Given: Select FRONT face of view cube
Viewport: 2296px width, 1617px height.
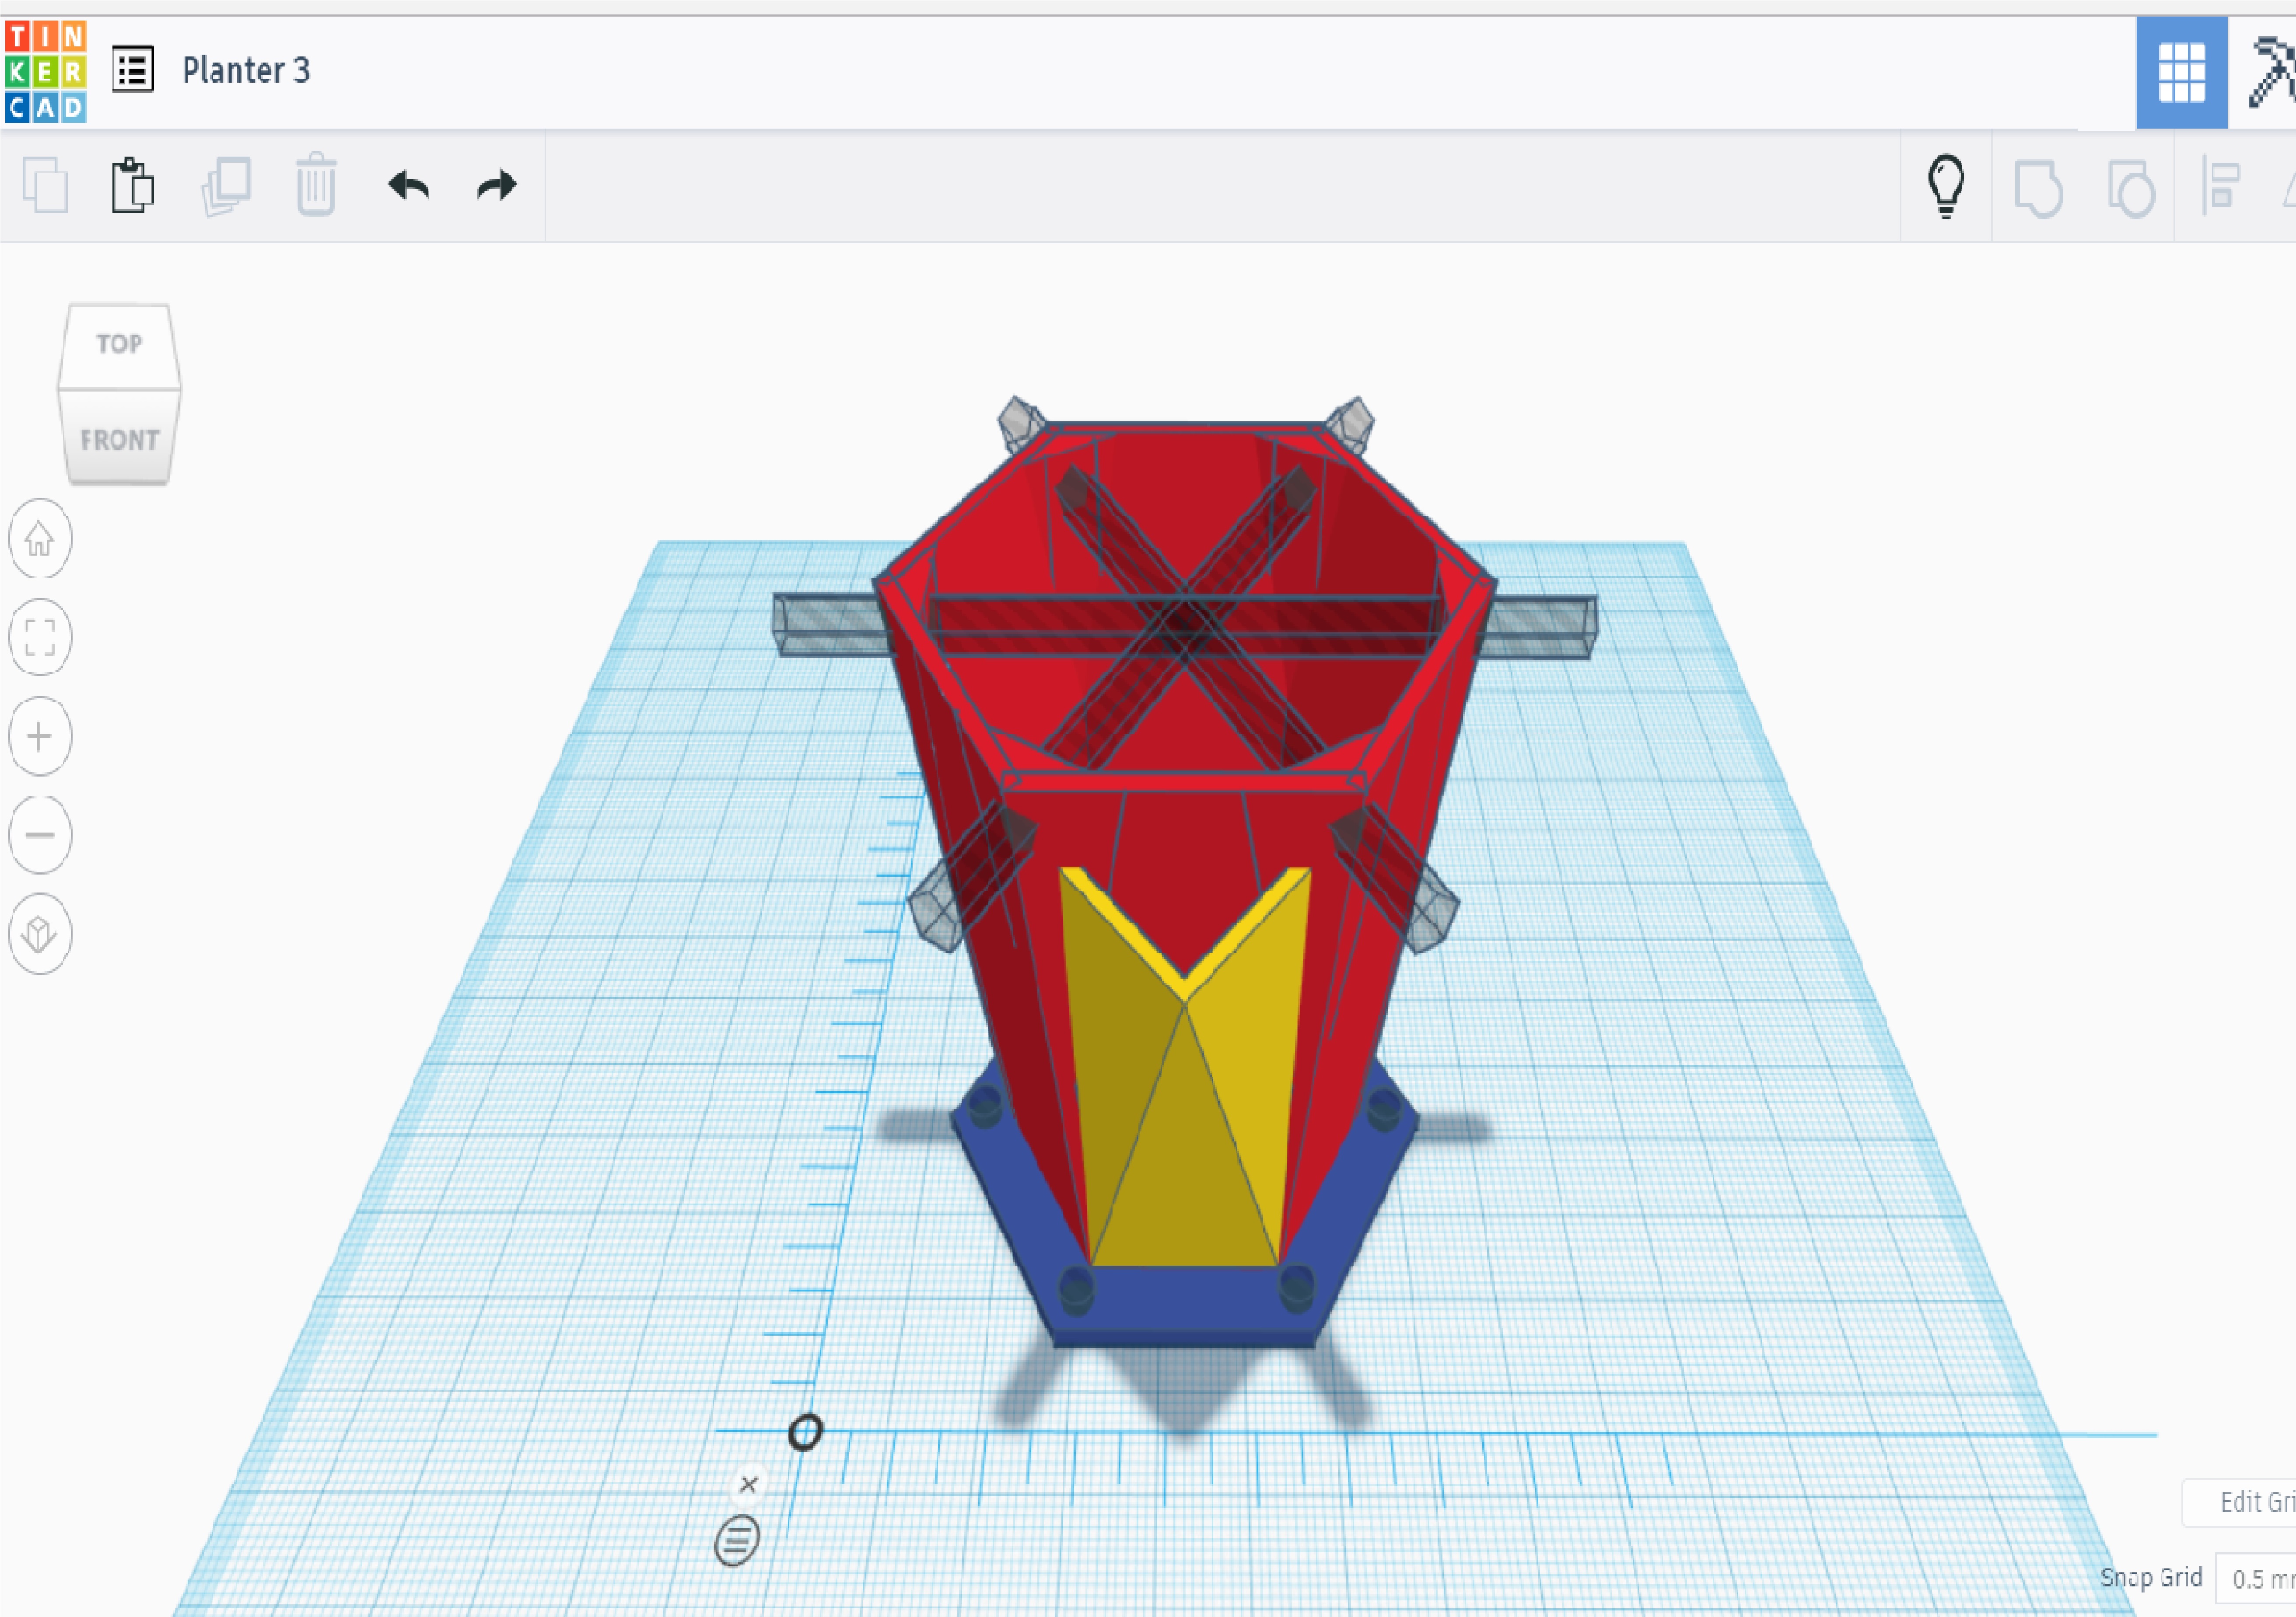Looking at the screenshot, I should tap(120, 439).
